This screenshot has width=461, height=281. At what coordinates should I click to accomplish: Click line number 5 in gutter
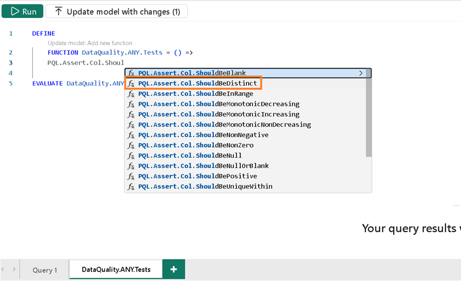point(11,84)
